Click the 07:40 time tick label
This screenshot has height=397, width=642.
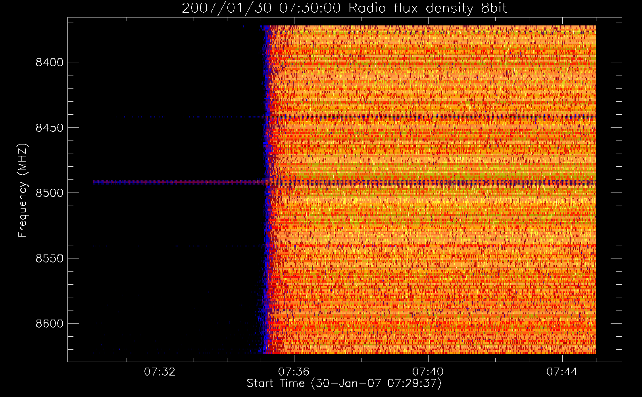point(428,372)
